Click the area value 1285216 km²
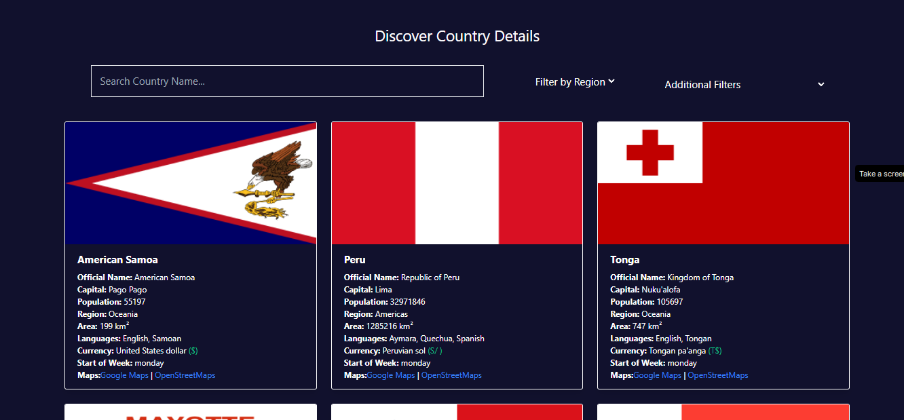Viewport: 904px width, 420px height. point(390,326)
